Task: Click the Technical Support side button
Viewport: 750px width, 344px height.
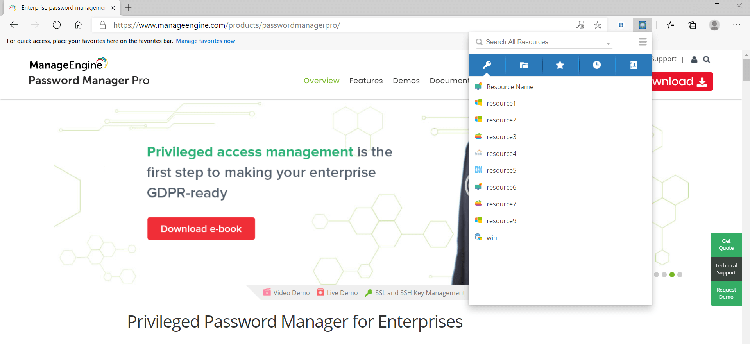Action: pos(726,269)
